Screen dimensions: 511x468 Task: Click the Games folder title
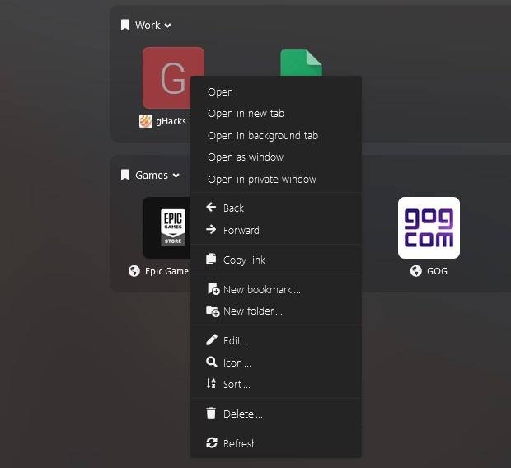[x=152, y=175]
